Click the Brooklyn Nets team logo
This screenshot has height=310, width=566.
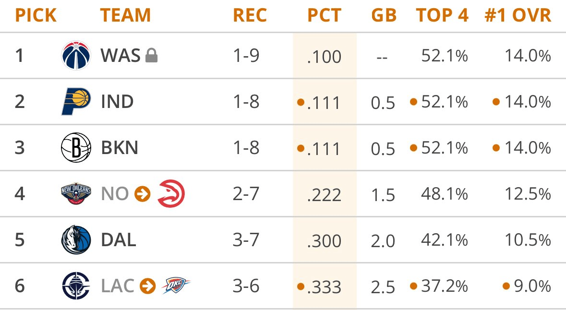pyautogui.click(x=76, y=148)
